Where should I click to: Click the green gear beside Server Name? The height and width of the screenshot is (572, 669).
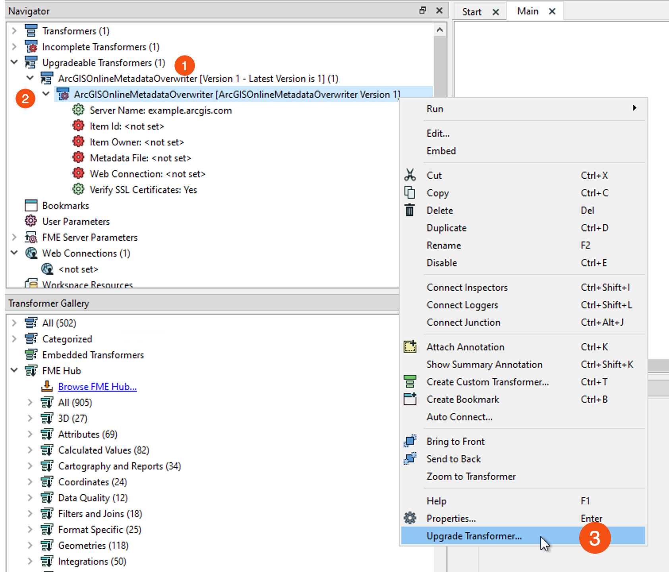click(79, 110)
